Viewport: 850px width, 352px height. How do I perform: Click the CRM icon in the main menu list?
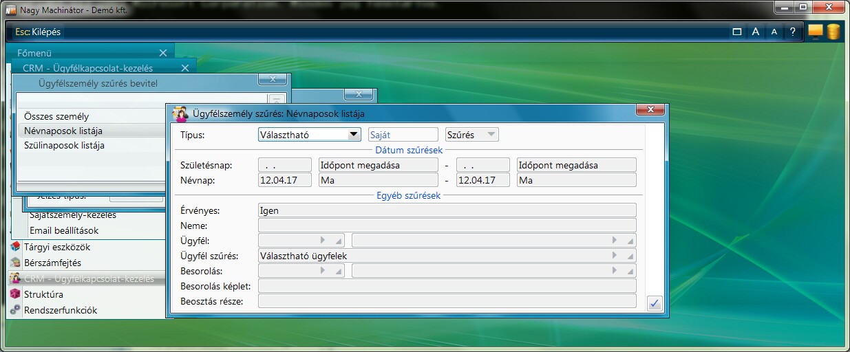[15, 278]
